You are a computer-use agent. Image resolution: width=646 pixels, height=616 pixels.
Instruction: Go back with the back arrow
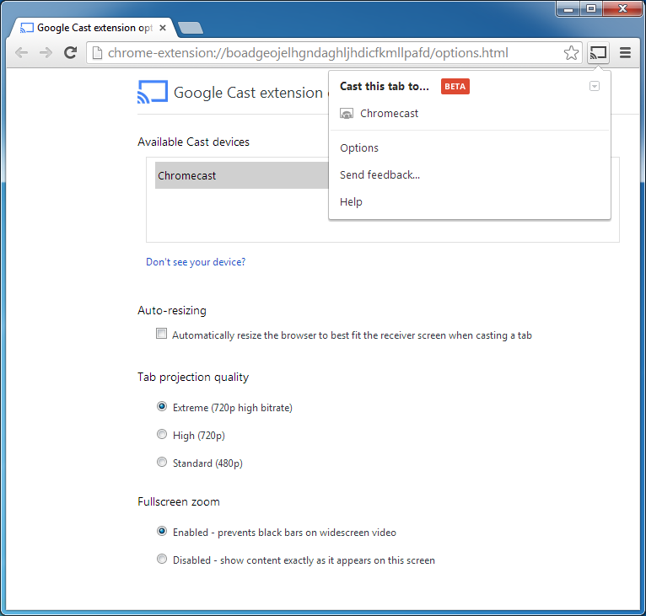pos(21,53)
